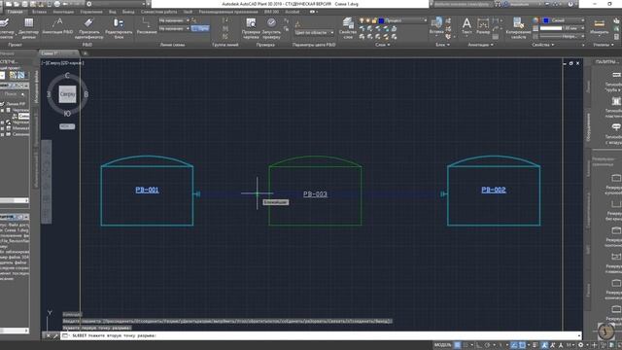Select the schematic line Drawing (Рисование) tool

147,26
